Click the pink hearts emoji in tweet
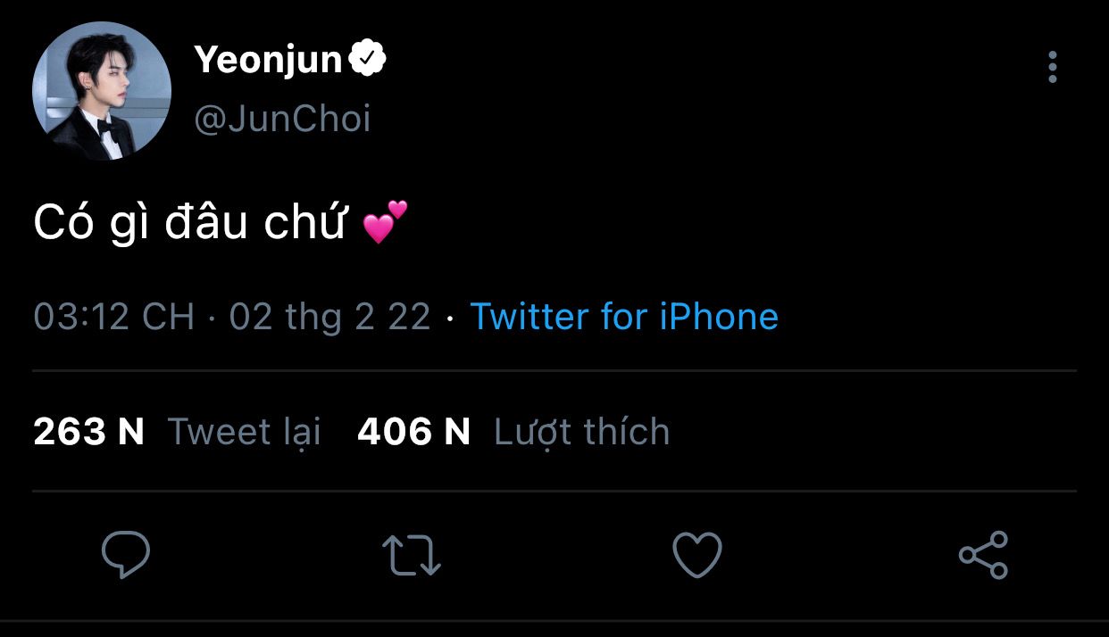 pos(385,223)
